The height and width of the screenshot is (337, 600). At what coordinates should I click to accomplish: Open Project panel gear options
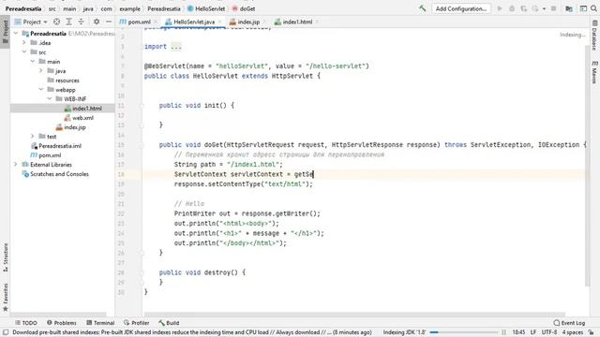click(x=97, y=22)
